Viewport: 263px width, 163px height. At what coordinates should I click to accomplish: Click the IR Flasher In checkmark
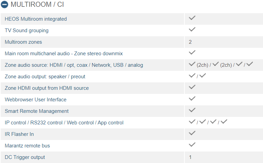(192, 133)
